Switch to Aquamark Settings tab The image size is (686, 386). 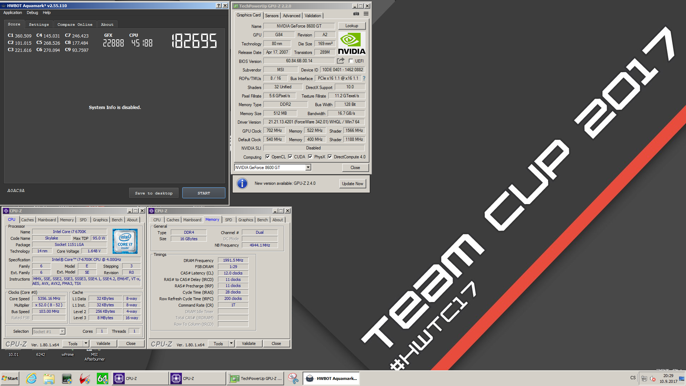point(39,24)
